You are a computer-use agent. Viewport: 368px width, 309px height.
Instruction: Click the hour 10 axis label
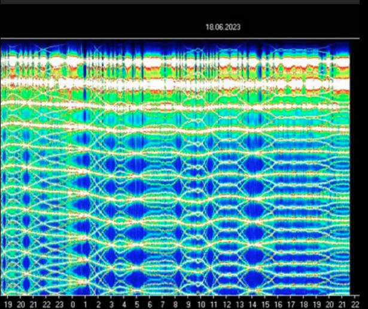coord(200,304)
